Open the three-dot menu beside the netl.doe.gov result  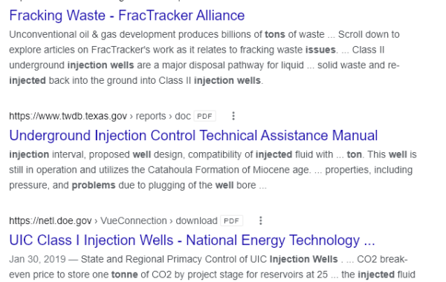[261, 220]
